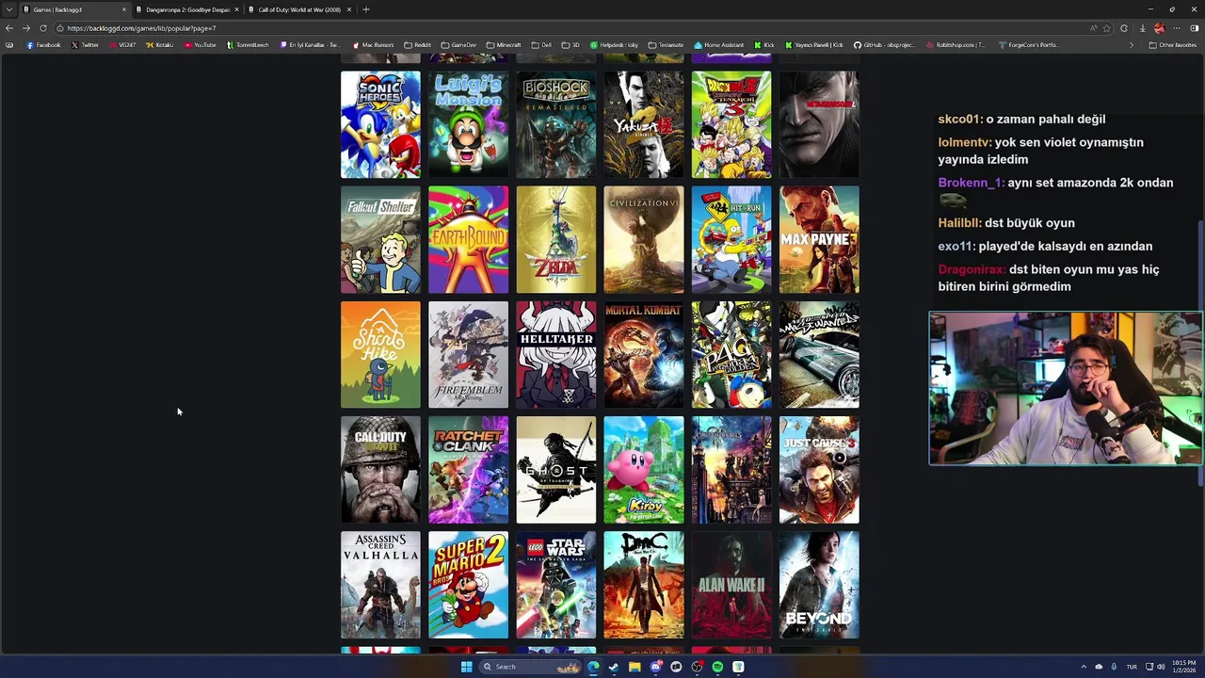Open the Home Assistant bookmark
Screen dimensions: 1205x678
tap(719, 45)
